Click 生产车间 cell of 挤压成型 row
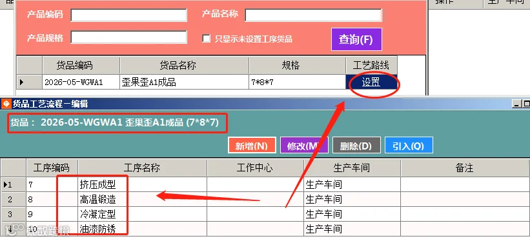 (352, 185)
